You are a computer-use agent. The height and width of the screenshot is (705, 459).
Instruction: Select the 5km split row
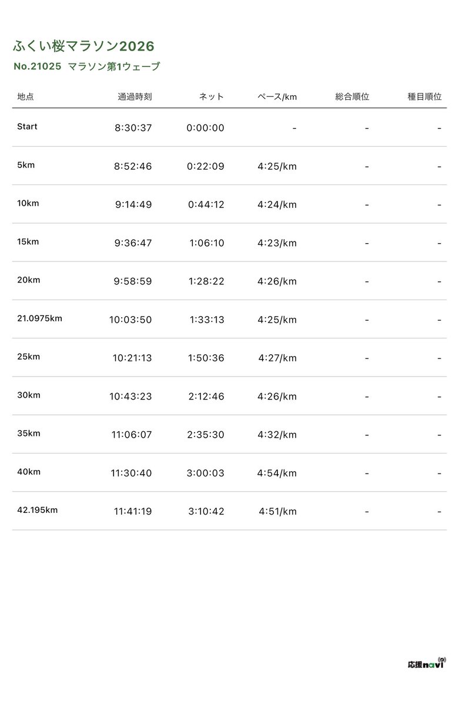[229, 166]
